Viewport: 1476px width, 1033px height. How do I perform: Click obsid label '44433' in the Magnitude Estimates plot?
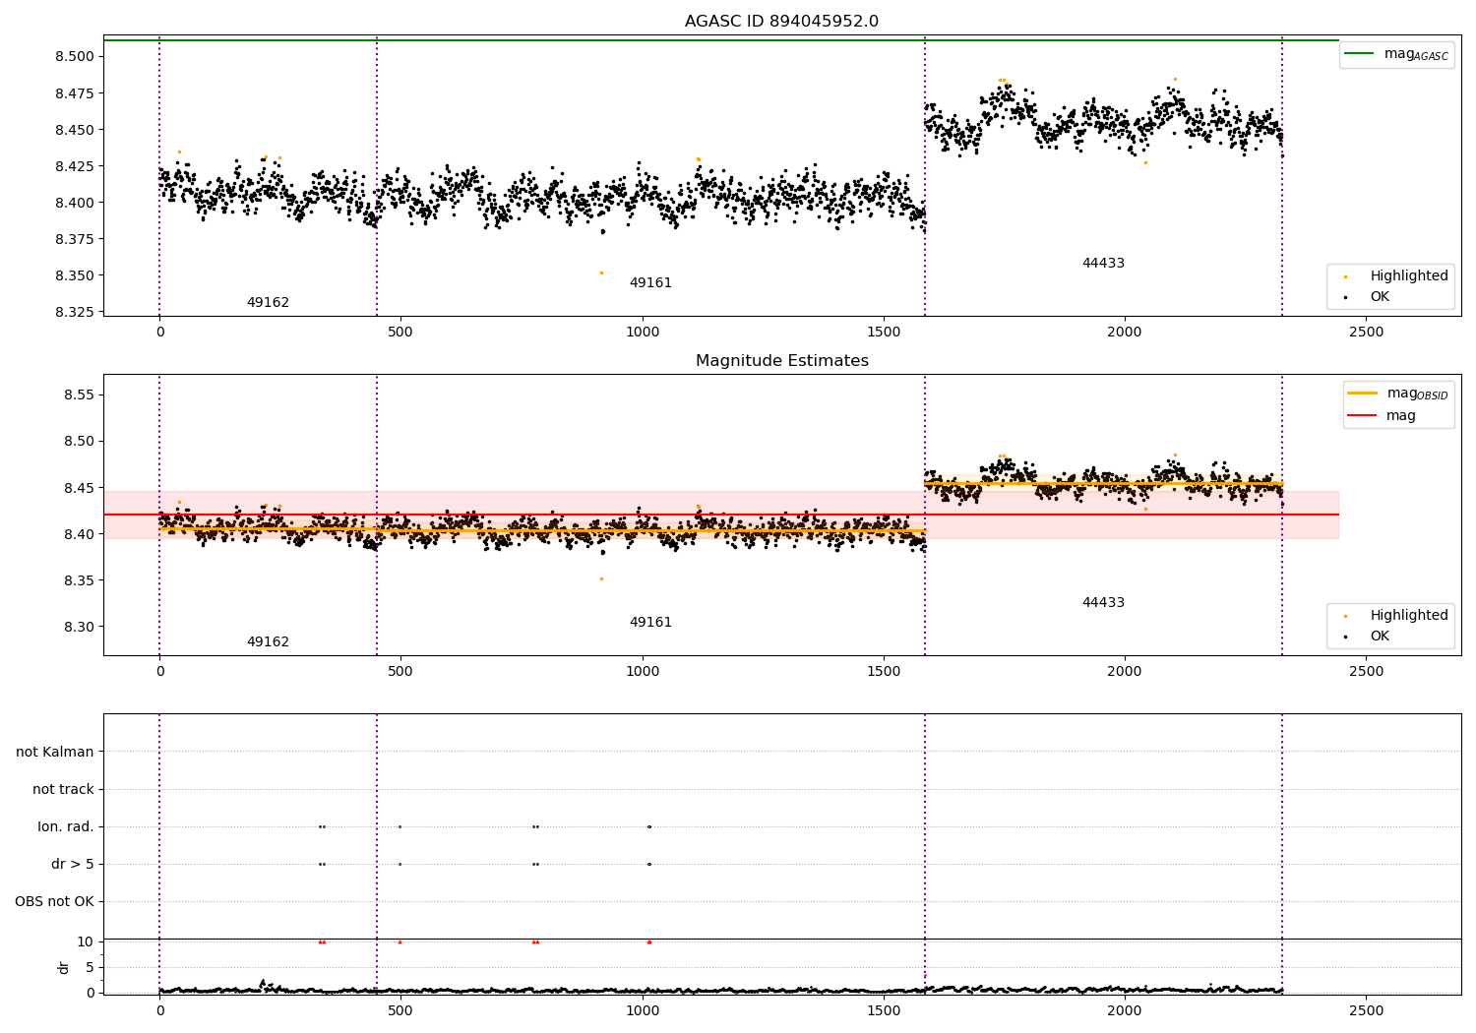(1103, 602)
